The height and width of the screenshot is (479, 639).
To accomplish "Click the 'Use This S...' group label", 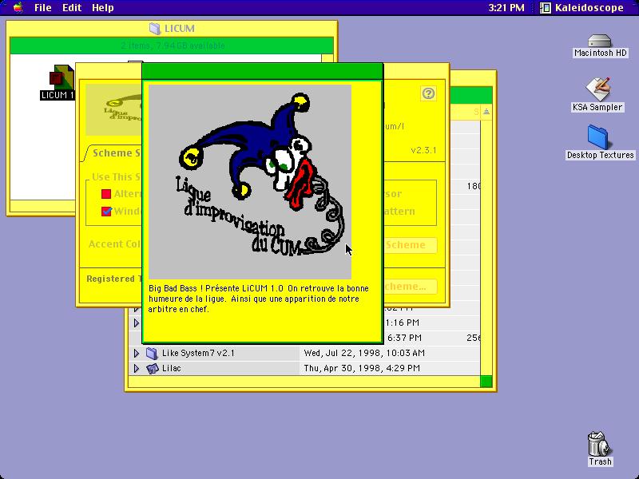I will 116,176.
